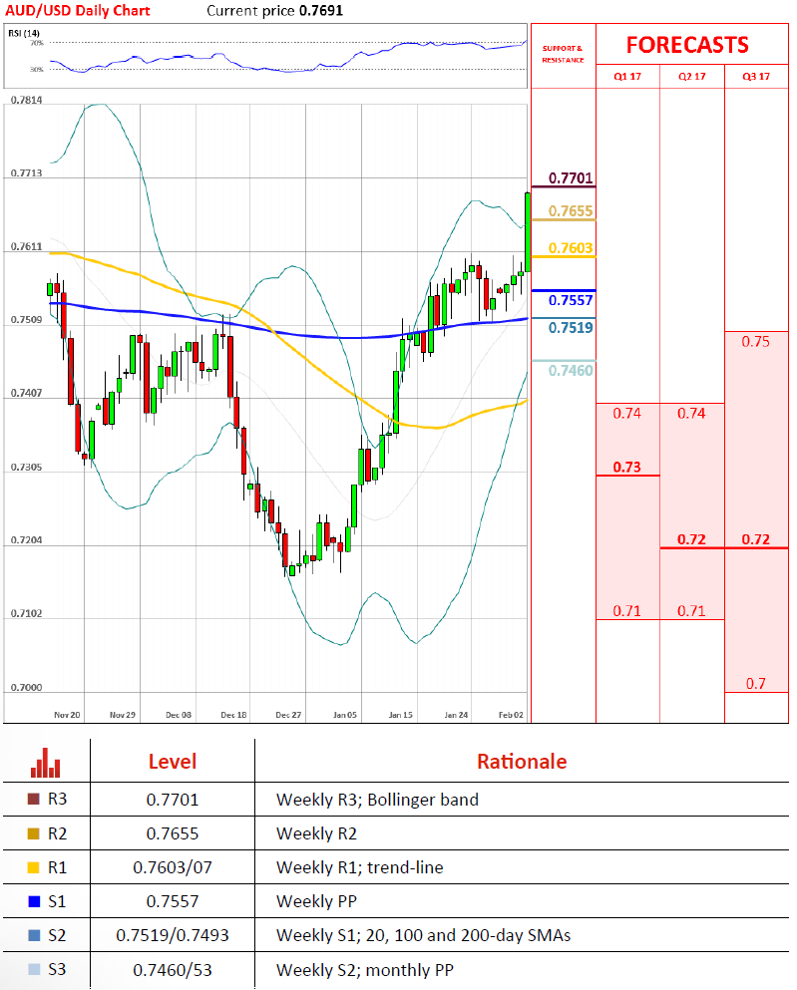The height and width of the screenshot is (990, 797).
Task: Click the FORECASTS heading
Action: (687, 45)
